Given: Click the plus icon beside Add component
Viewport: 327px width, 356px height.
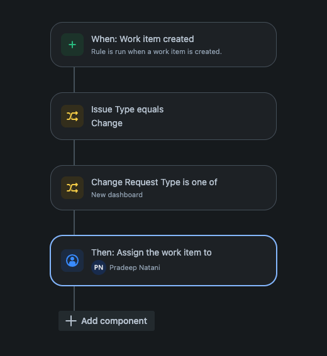Looking at the screenshot, I should tap(71, 321).
